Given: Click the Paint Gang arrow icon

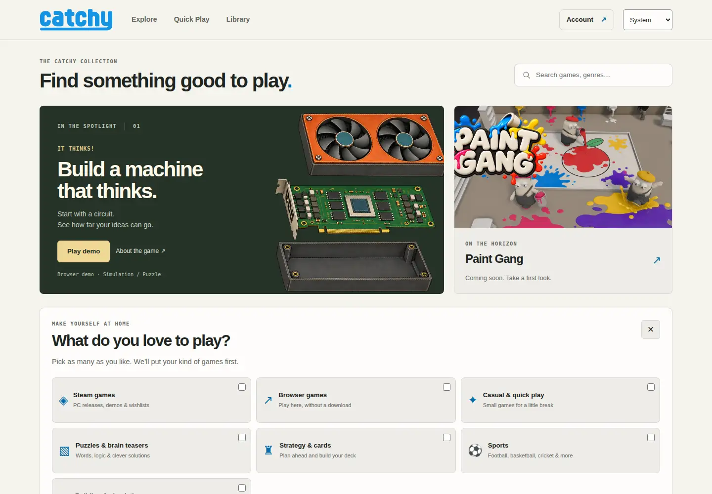Looking at the screenshot, I should click(x=657, y=260).
